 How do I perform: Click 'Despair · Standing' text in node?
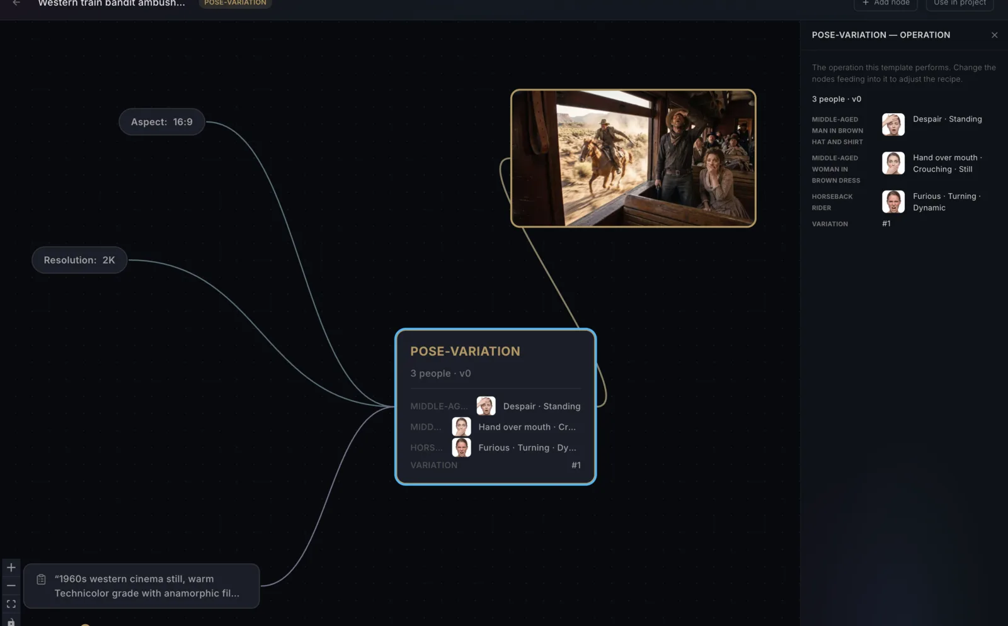click(542, 406)
